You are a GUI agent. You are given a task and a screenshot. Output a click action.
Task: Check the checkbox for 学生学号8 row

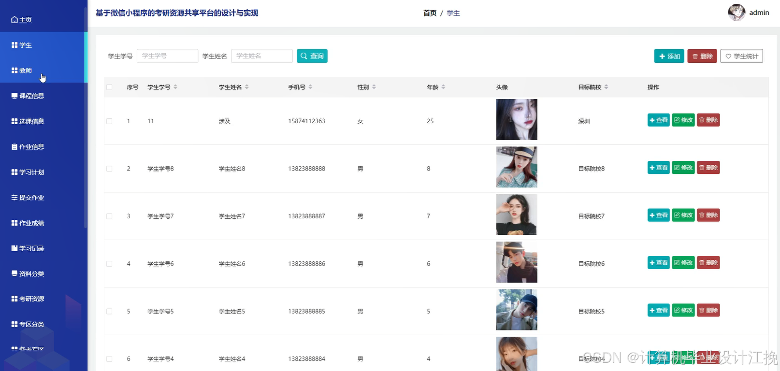click(109, 169)
